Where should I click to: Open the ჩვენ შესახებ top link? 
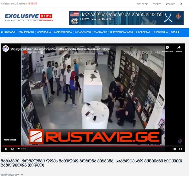point(142,4)
